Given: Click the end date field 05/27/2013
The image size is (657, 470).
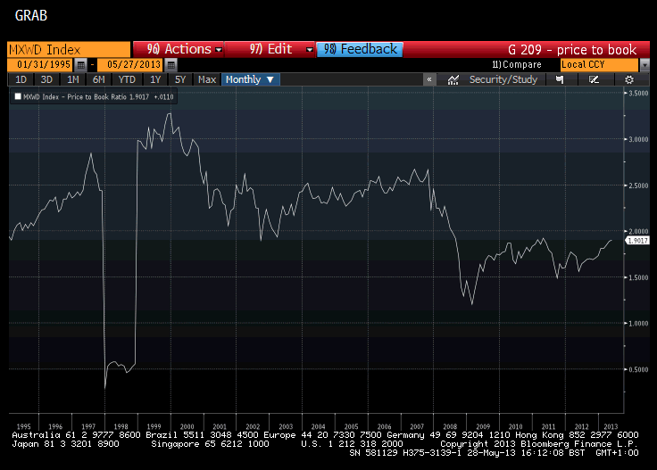Looking at the screenshot, I should (x=130, y=65).
